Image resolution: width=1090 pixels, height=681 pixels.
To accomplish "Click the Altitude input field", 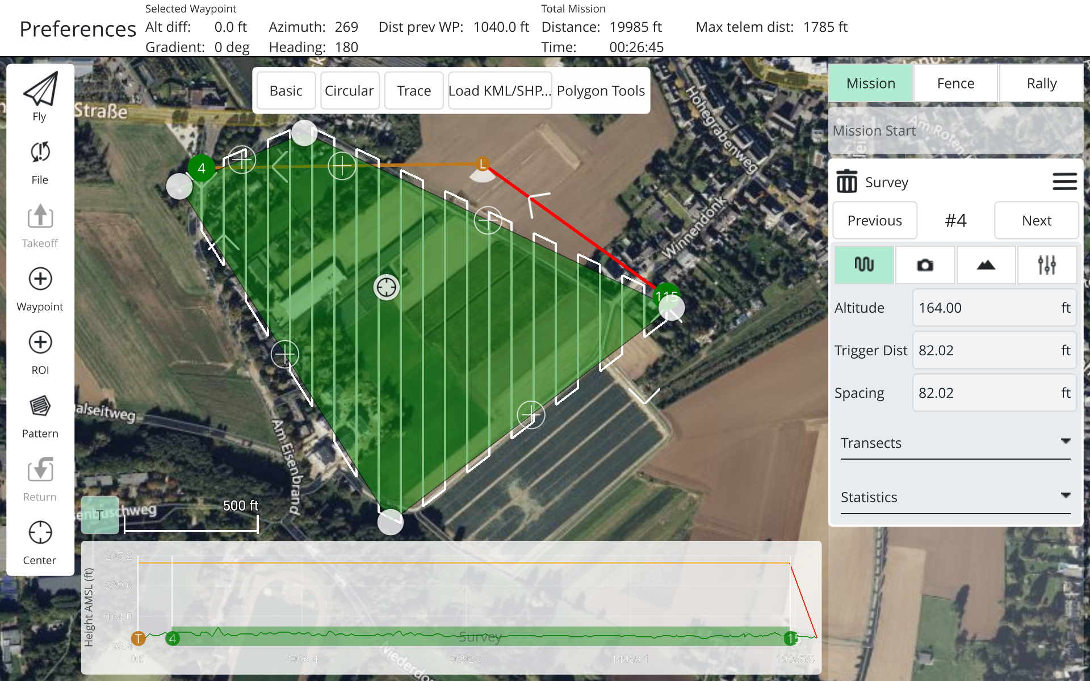I will coord(995,308).
